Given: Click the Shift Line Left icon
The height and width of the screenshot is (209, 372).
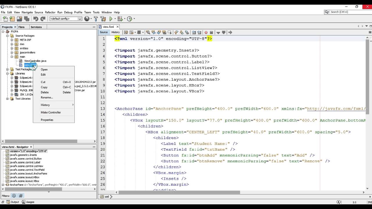Looking at the screenshot, I should tap(194, 32).
